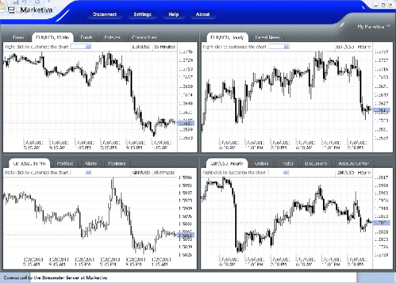Click the current price marker on EUR/USD 15 Min chart
The height and width of the screenshot is (283, 396).
tap(186, 124)
